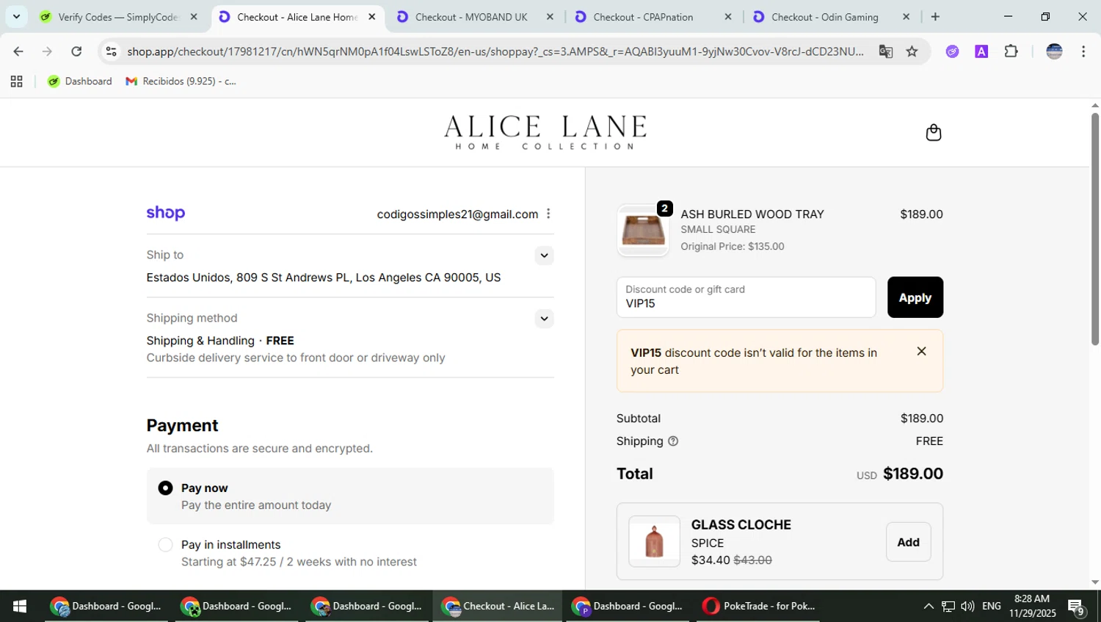Dismiss the VIP15 invalid code message
Screen dimensions: 1101x622
[921, 351]
